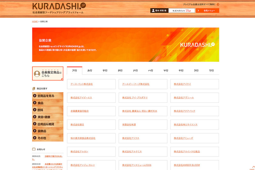The image size is (255, 170).
Task: Open the ナ行 tab
Action: point(135,70)
